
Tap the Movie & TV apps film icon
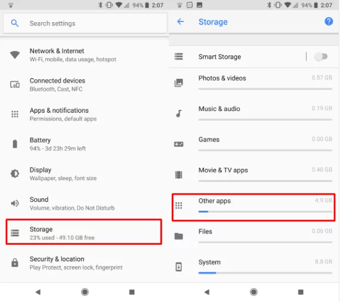coord(179,175)
